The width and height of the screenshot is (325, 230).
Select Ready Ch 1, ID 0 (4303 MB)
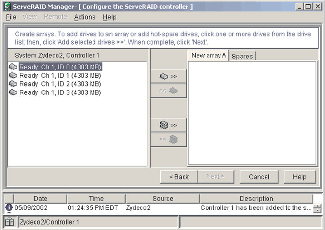coord(60,67)
